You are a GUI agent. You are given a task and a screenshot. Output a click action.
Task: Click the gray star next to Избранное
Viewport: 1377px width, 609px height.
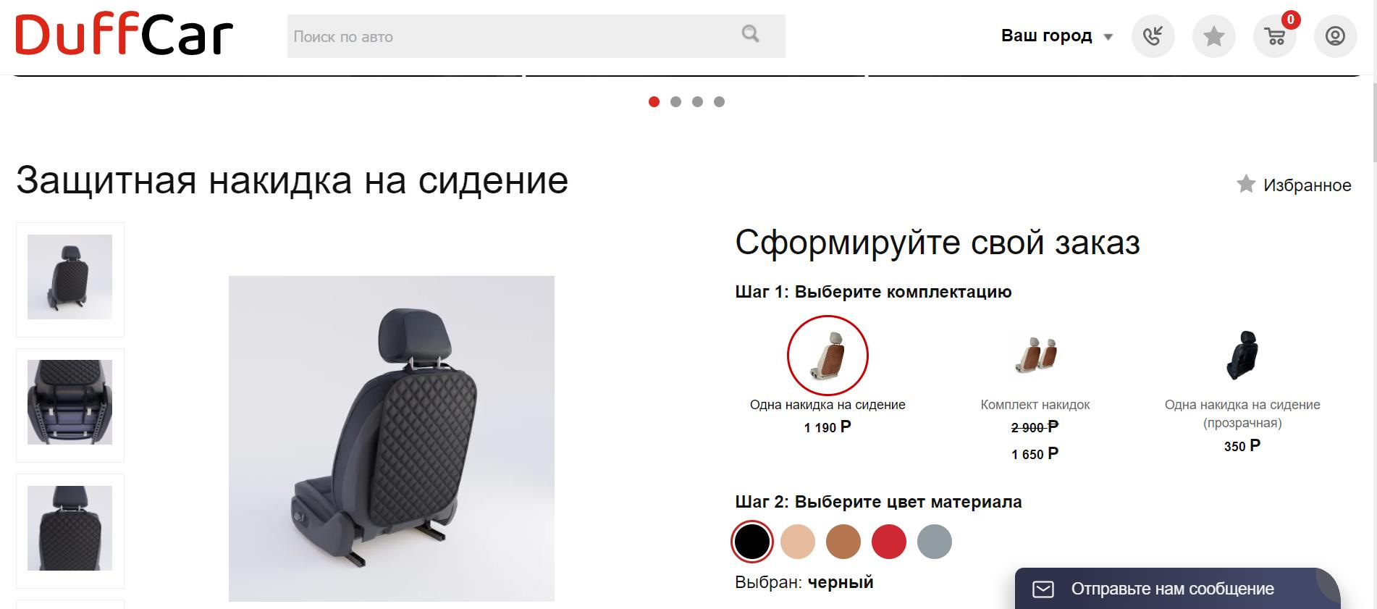[x=1246, y=184]
